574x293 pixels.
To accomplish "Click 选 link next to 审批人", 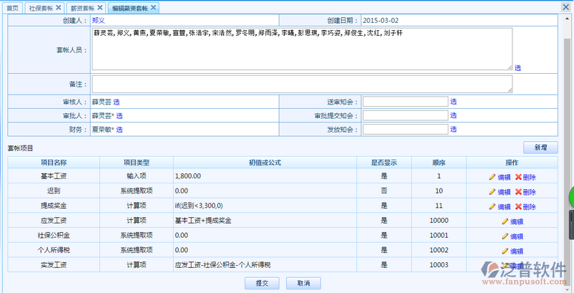I will click(x=119, y=116).
